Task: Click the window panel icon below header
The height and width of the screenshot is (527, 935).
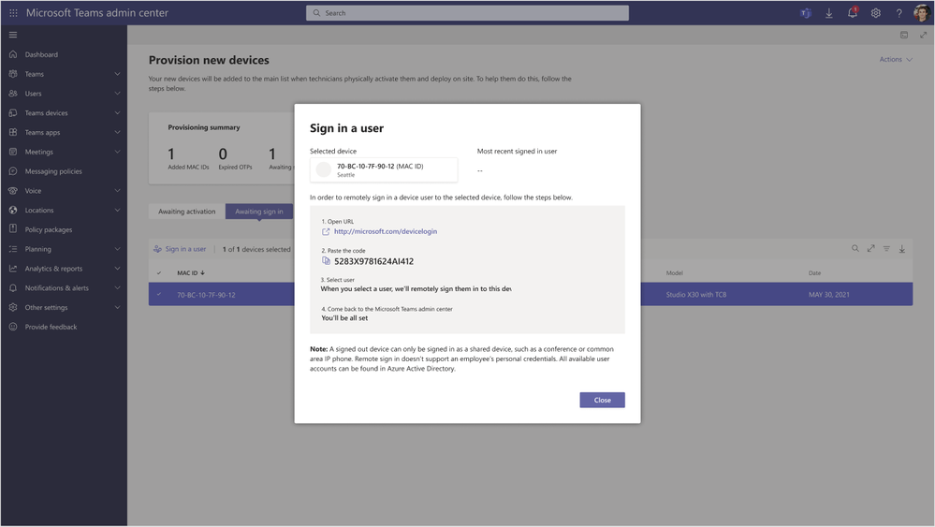Action: click(x=904, y=36)
